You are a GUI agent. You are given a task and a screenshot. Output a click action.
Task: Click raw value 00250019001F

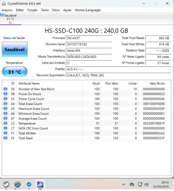click(x=154, y=124)
